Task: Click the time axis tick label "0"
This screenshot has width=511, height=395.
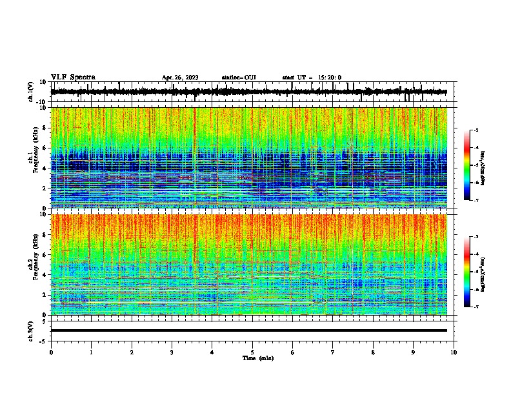Action: [51, 352]
